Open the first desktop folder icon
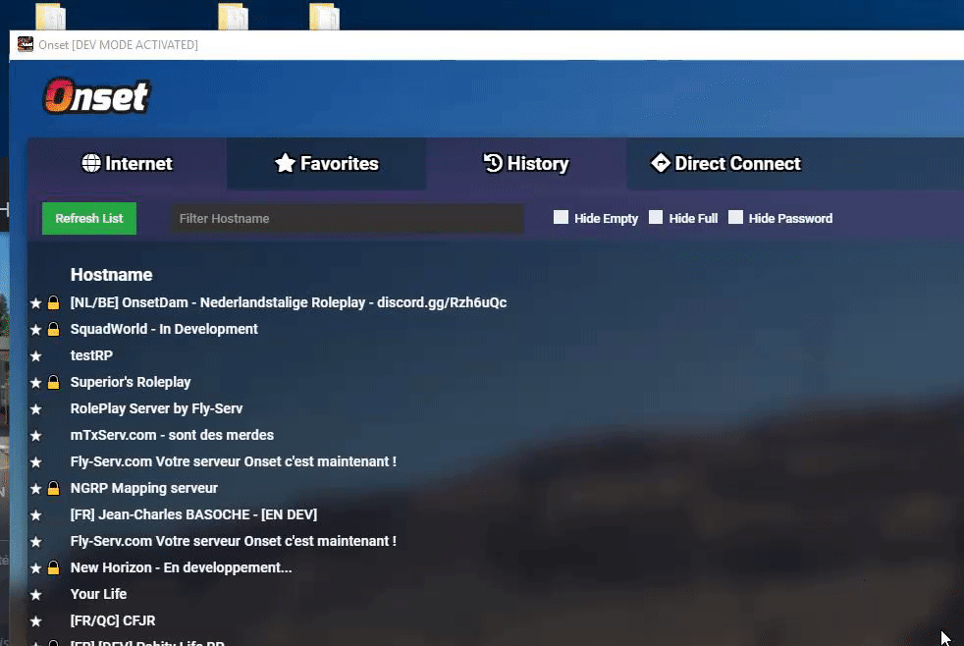Screen dimensions: 964x646 [x=50, y=16]
